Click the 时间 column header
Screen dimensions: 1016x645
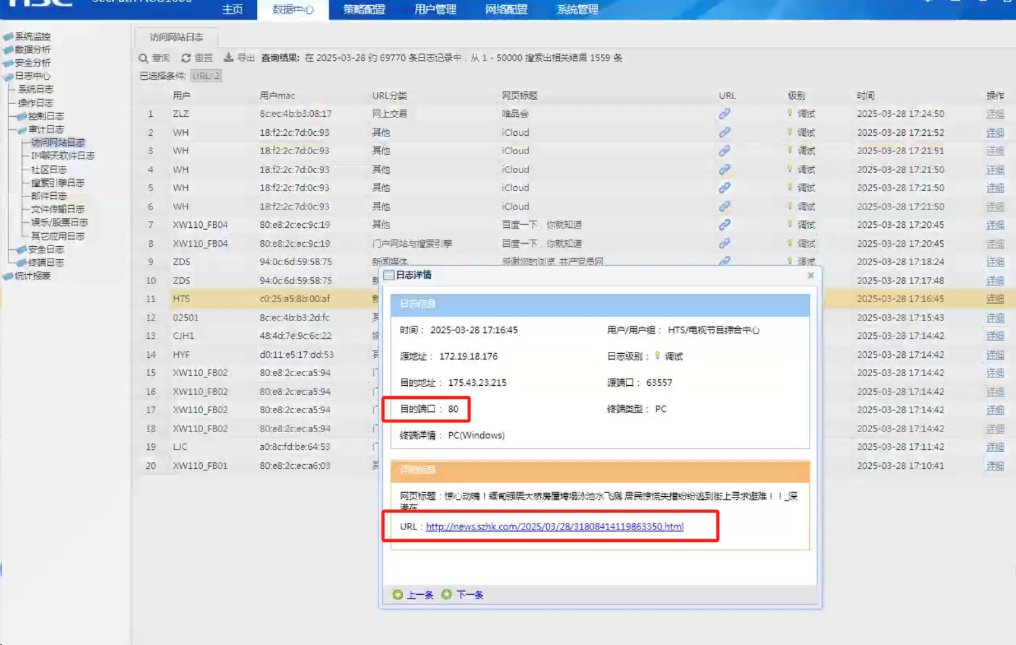point(866,96)
